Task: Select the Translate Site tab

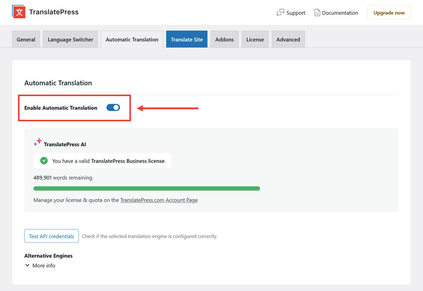Action: pos(187,39)
